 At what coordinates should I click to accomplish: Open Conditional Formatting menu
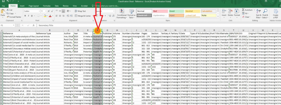(x=122, y=14)
